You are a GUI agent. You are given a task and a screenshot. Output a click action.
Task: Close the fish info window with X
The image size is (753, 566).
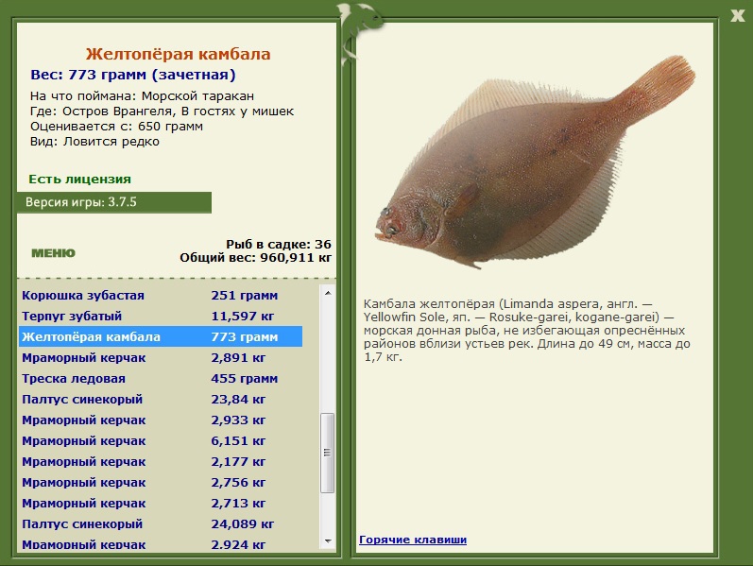tap(738, 15)
